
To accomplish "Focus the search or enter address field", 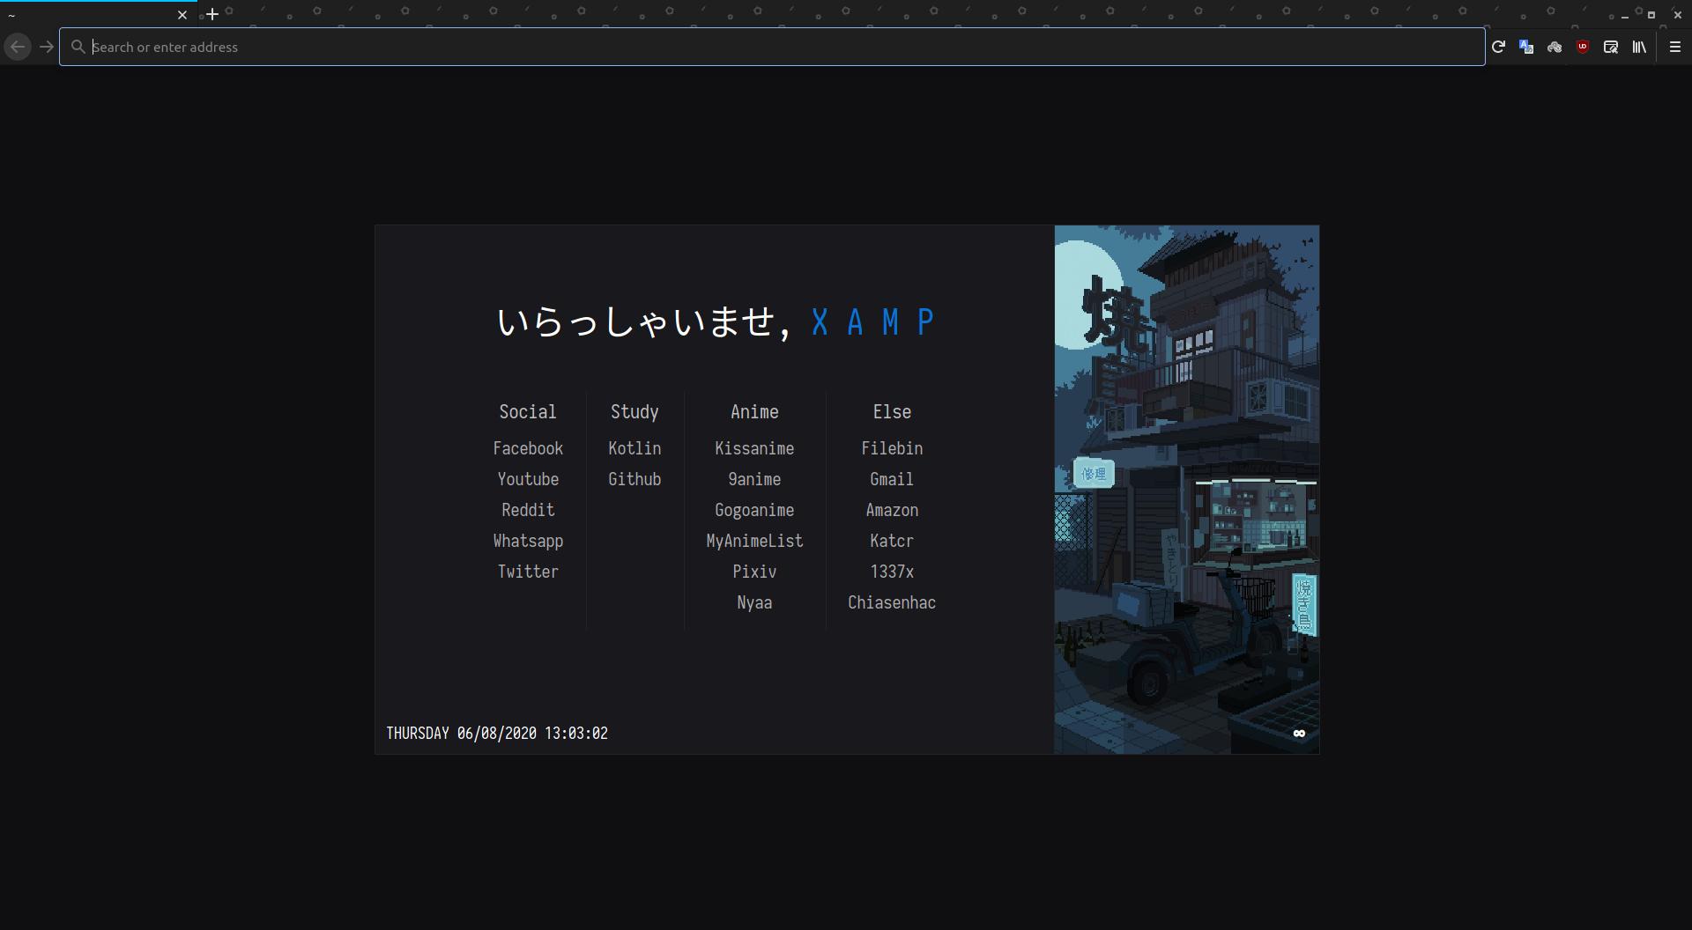I will click(772, 47).
